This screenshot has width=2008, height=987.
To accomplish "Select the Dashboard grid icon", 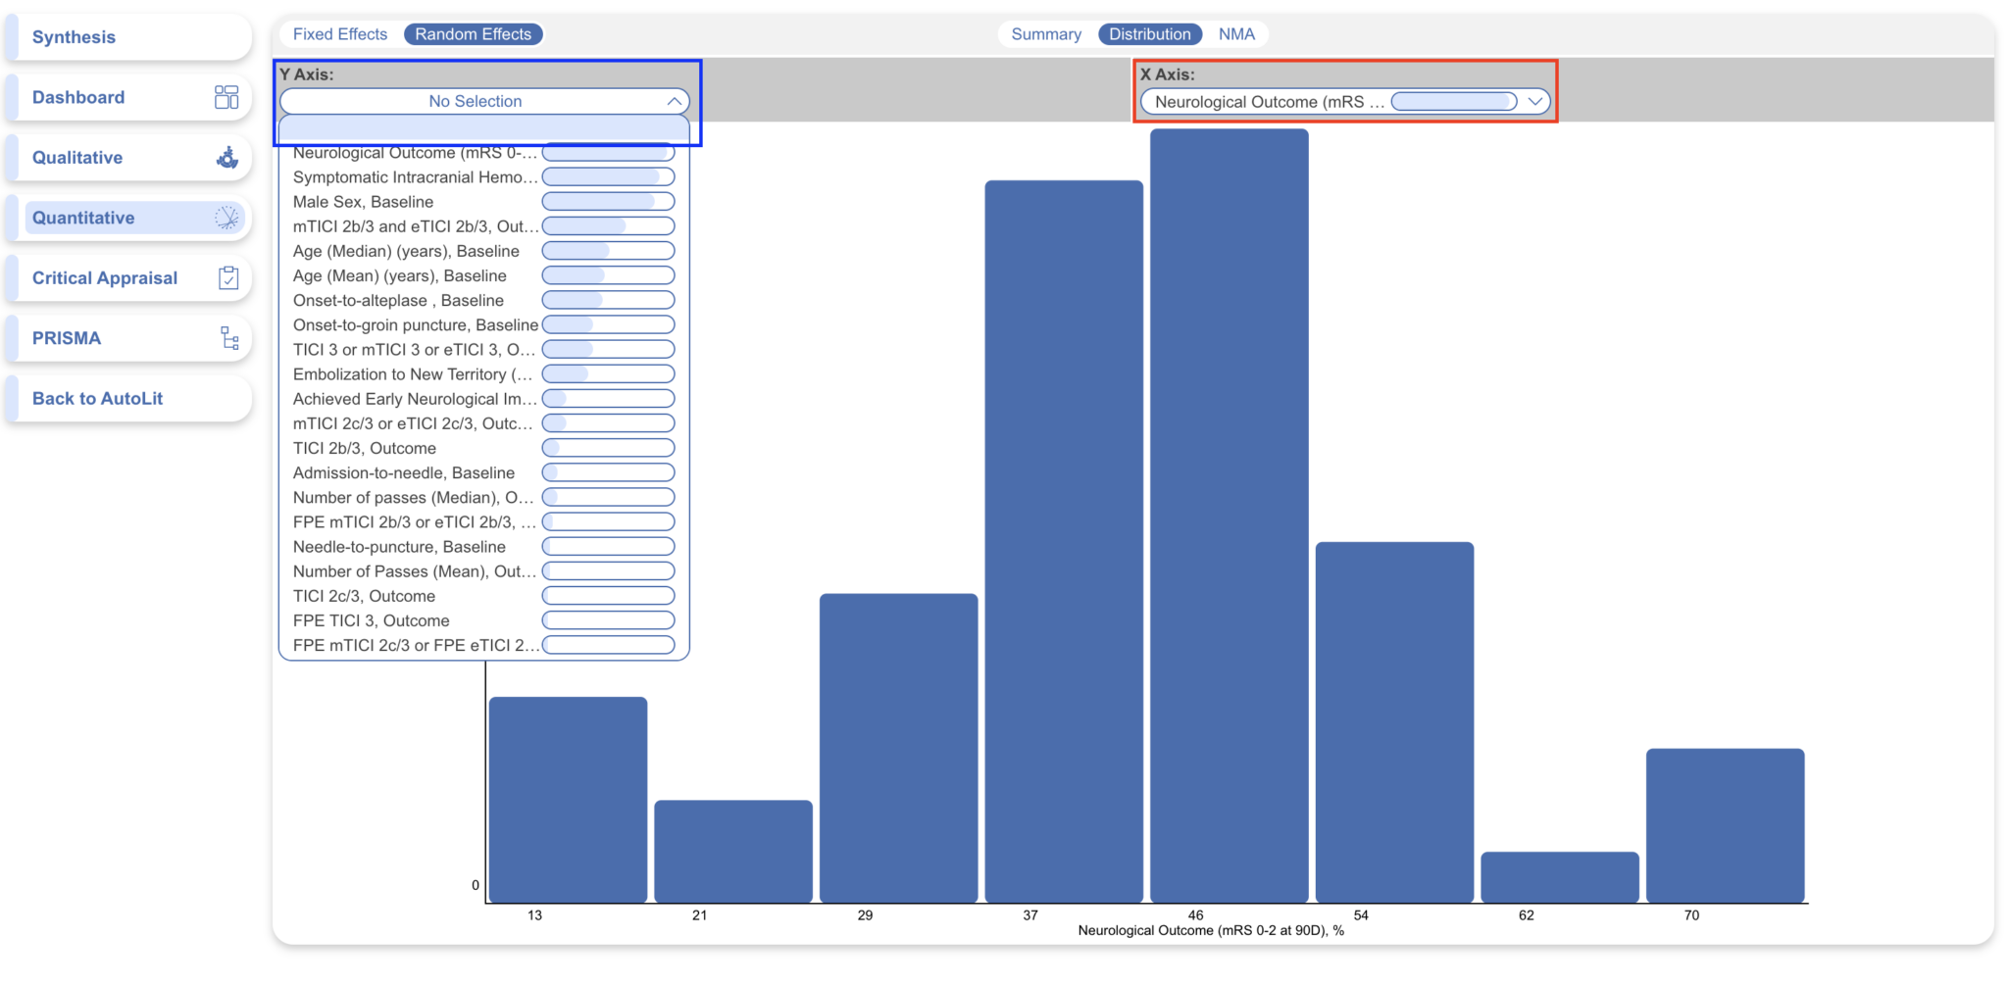I will tap(227, 97).
